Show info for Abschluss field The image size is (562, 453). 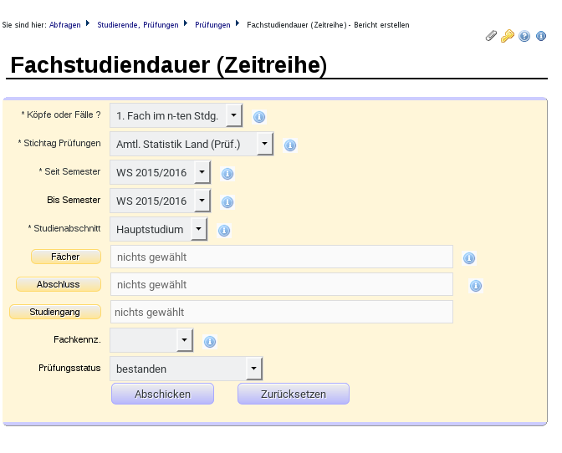476,286
